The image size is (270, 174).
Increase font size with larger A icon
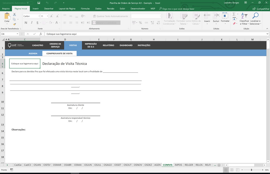tap(51, 16)
